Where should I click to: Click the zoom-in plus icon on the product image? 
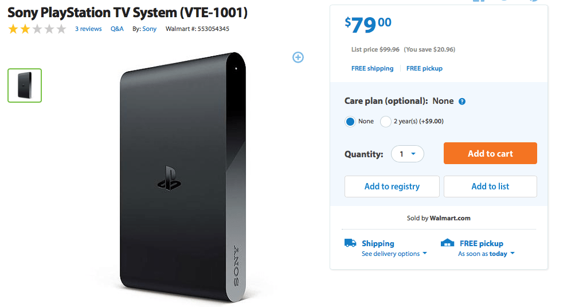298,57
